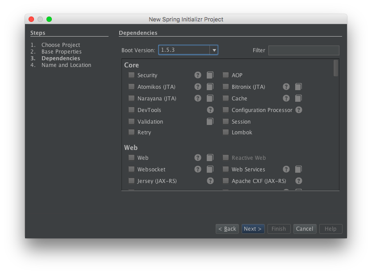Click the Help button

pyautogui.click(x=331, y=229)
